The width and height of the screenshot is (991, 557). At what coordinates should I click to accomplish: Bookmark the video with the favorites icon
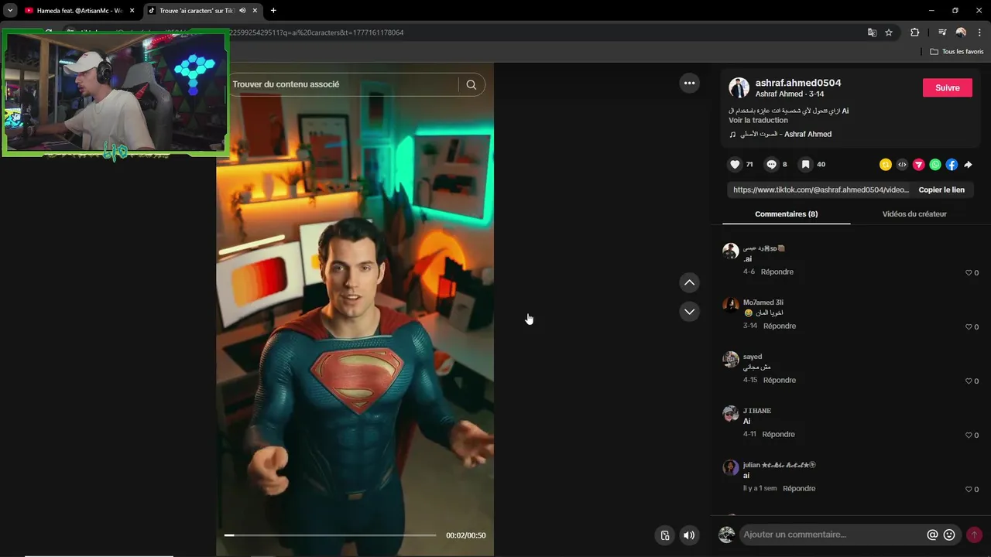tap(805, 164)
